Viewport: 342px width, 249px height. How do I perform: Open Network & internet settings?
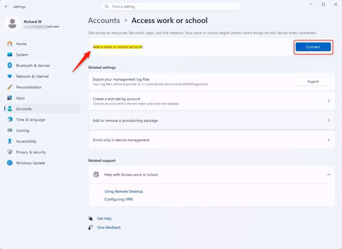click(42, 76)
